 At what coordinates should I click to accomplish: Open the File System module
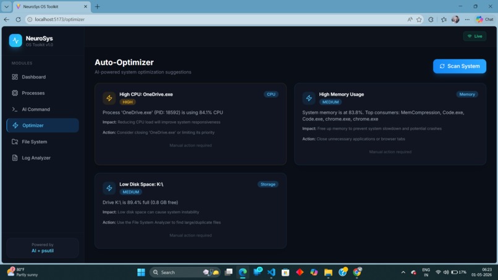click(x=43, y=142)
